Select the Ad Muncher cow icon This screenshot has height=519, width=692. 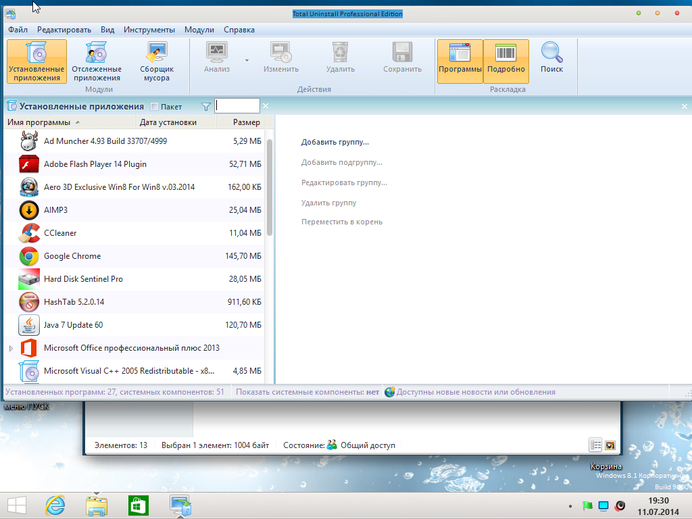29,141
